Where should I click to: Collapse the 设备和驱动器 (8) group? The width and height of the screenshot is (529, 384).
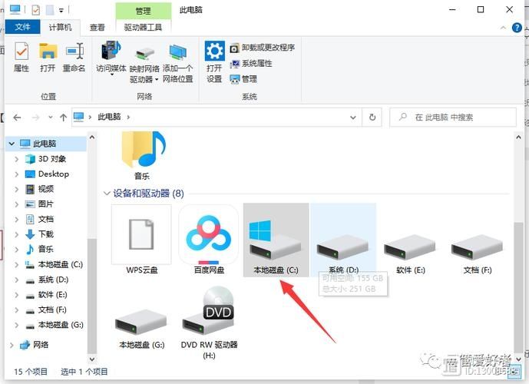click(x=107, y=194)
